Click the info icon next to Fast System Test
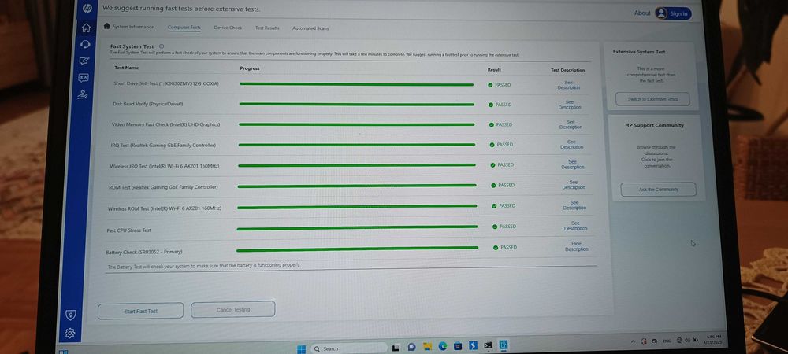The height and width of the screenshot is (354, 788). (x=162, y=46)
